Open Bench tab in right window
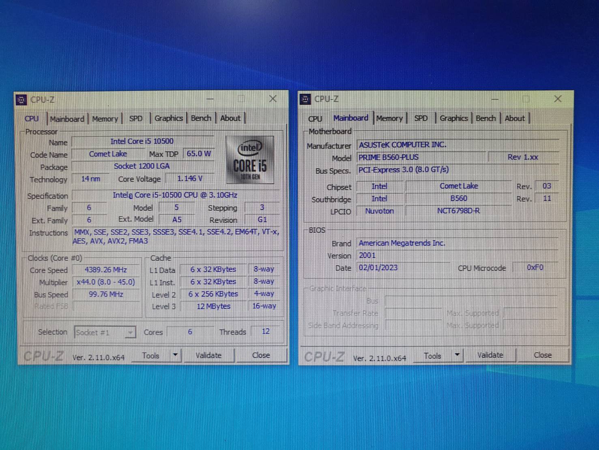The height and width of the screenshot is (450, 599). click(486, 118)
